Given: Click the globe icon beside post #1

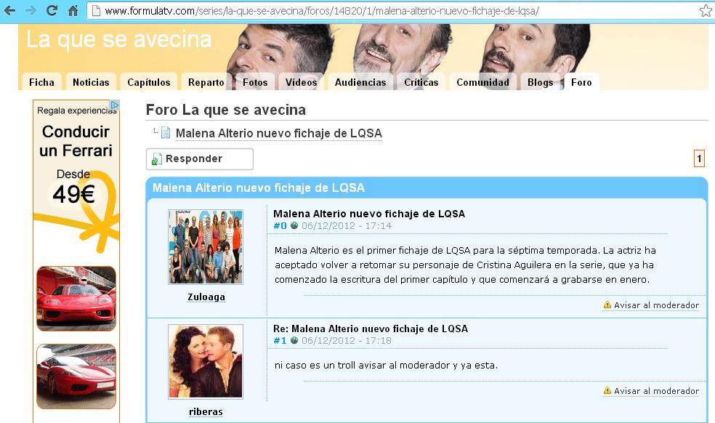Looking at the screenshot, I should click(x=294, y=340).
